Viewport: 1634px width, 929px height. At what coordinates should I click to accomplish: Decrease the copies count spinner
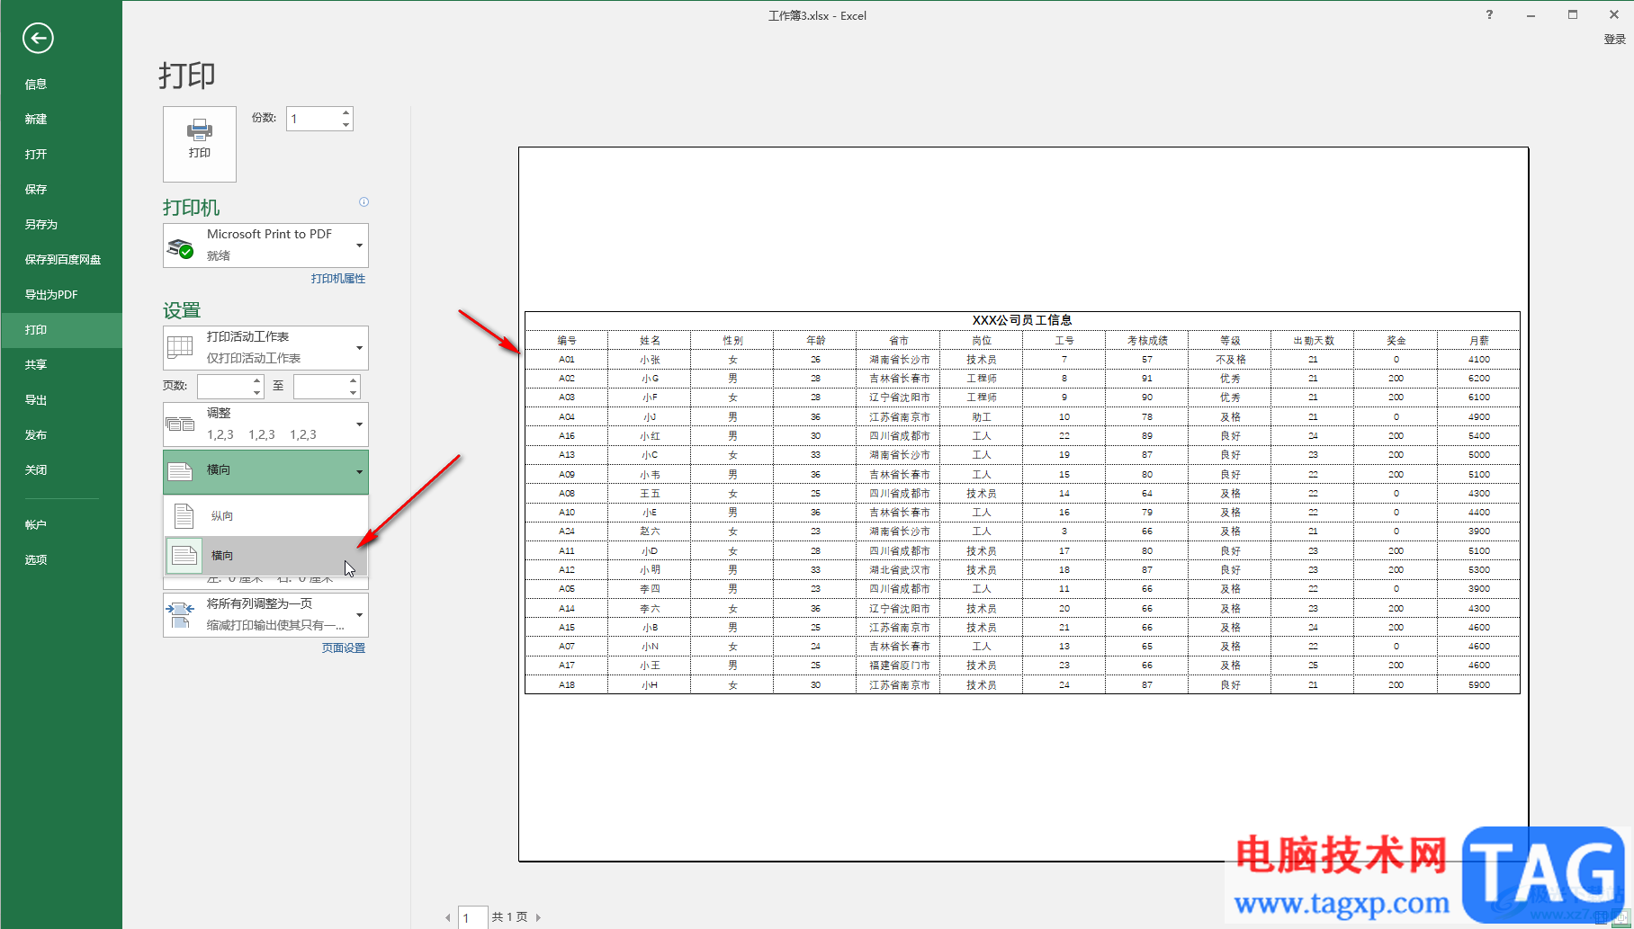346,124
